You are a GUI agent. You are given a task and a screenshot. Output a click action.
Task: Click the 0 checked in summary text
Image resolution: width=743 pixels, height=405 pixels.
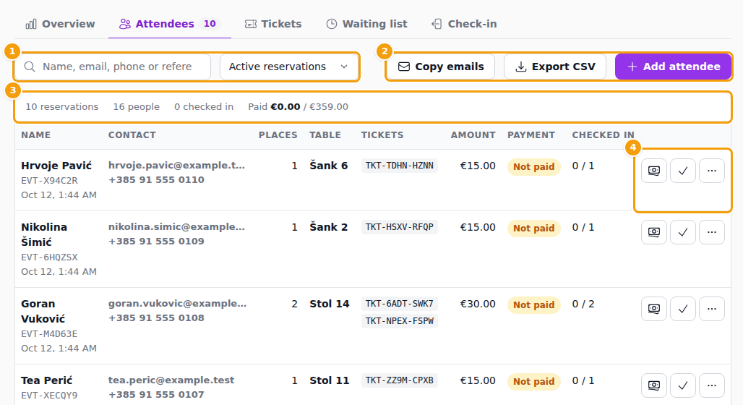tap(204, 107)
